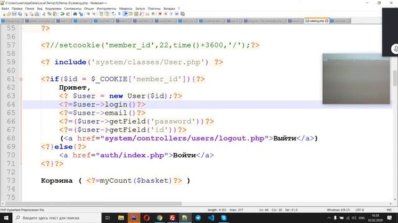Click the Zoom In toolbar icon

88,14
